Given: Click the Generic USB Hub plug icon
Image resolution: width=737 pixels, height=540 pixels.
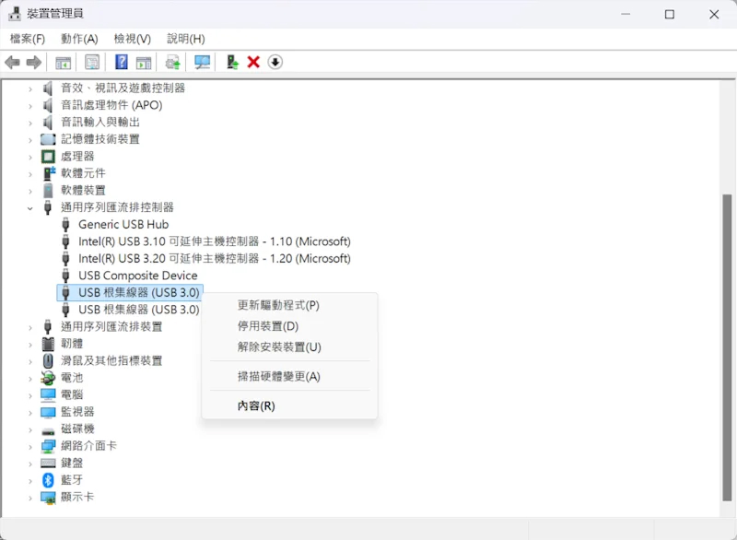Looking at the screenshot, I should tap(65, 225).
